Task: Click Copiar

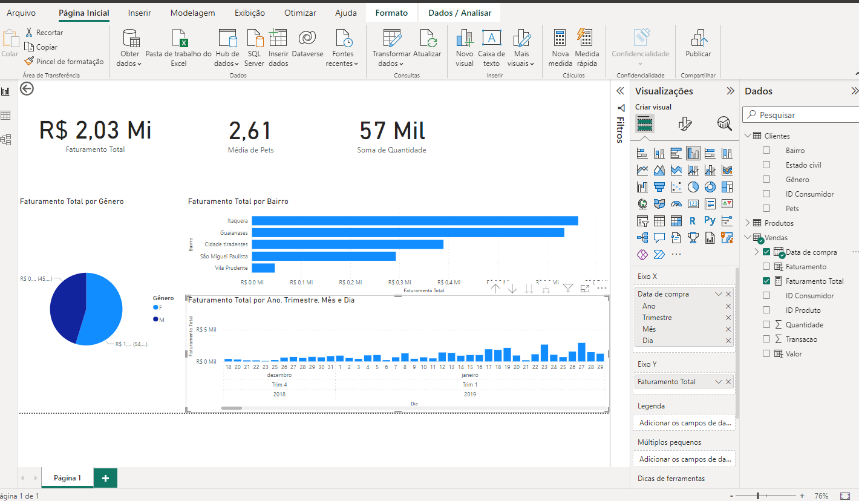Action: (x=41, y=47)
